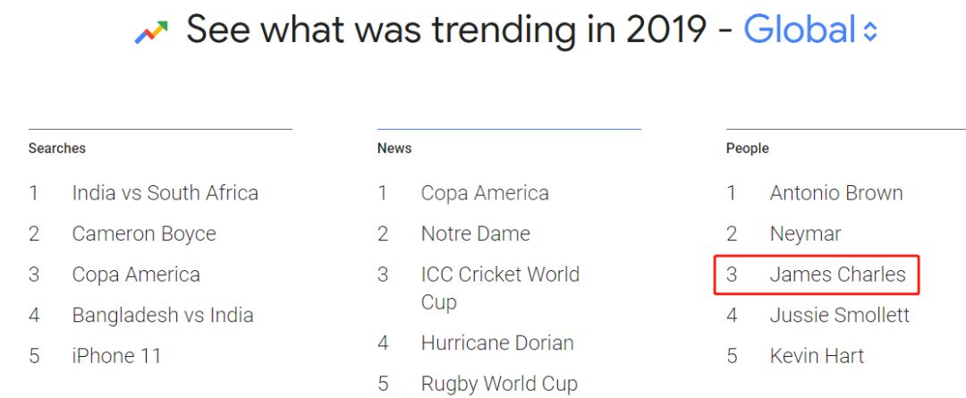Click the People column heading
966x398 pixels.
[x=748, y=148]
